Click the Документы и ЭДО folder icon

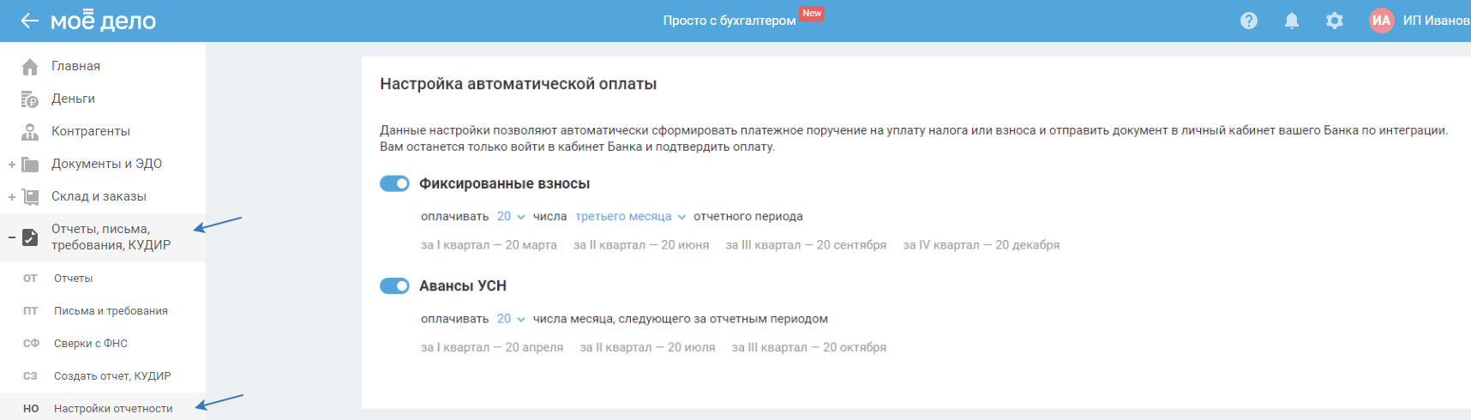point(30,165)
